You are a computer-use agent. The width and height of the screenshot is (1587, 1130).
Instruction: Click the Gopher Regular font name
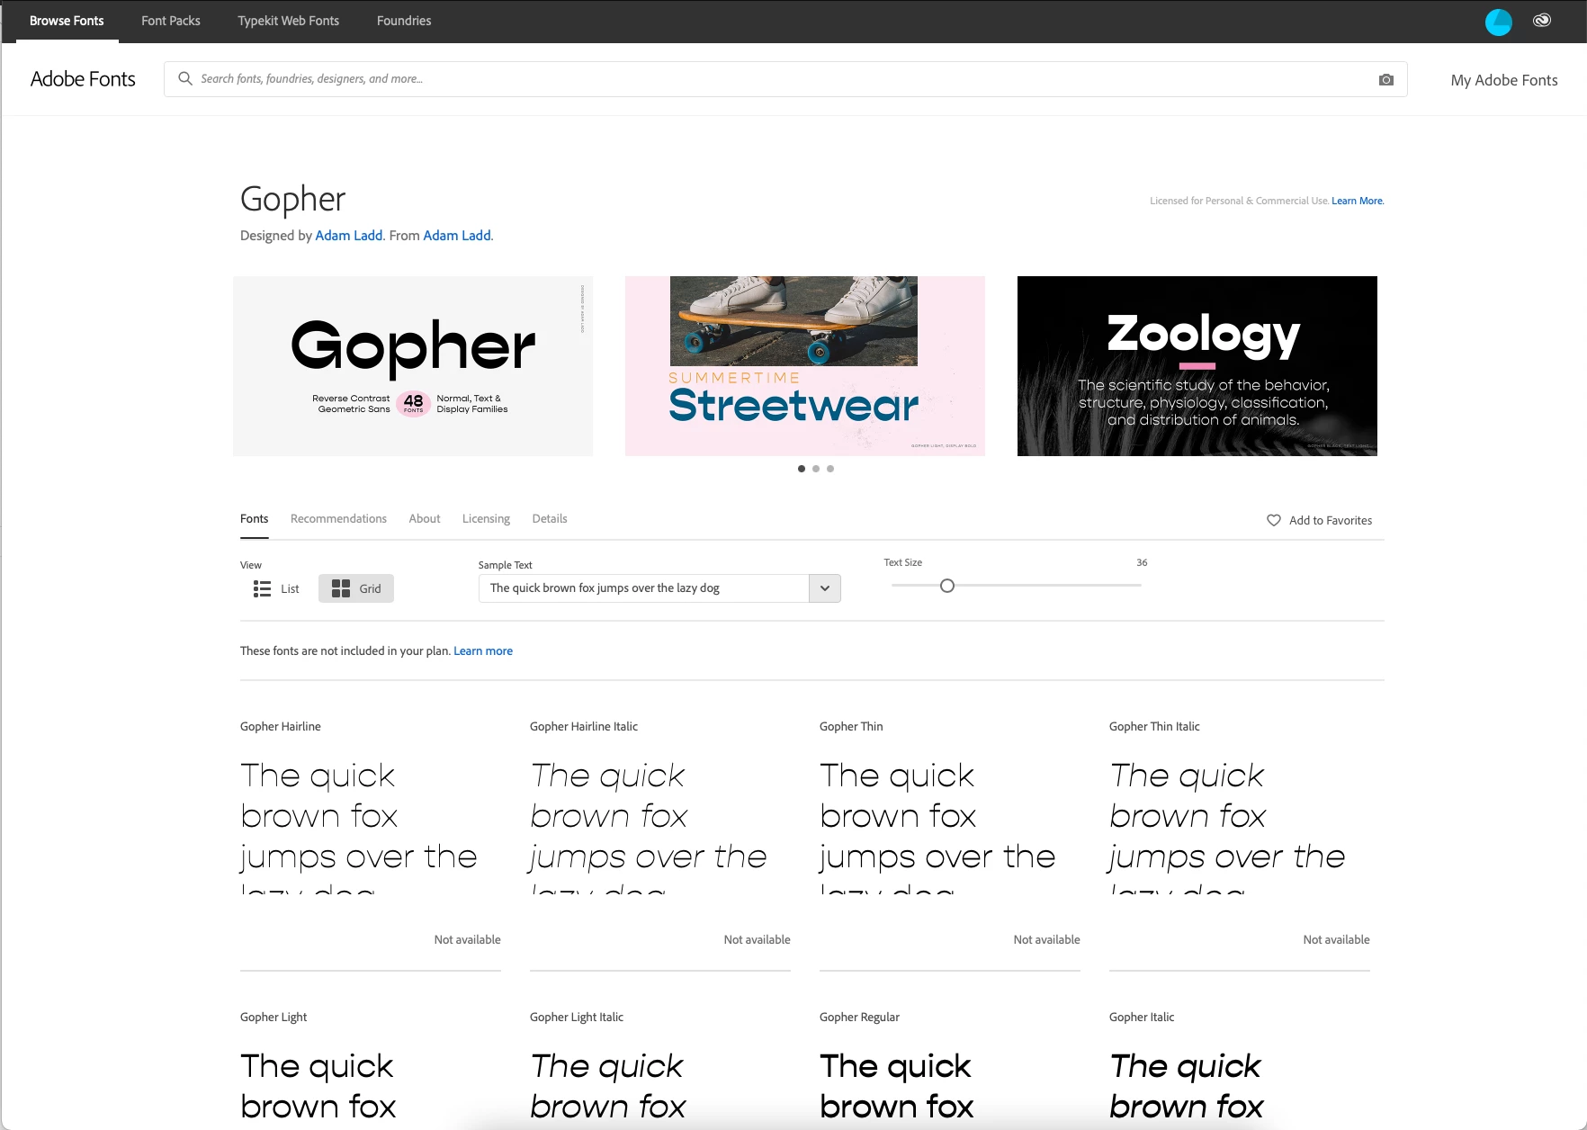click(859, 1017)
